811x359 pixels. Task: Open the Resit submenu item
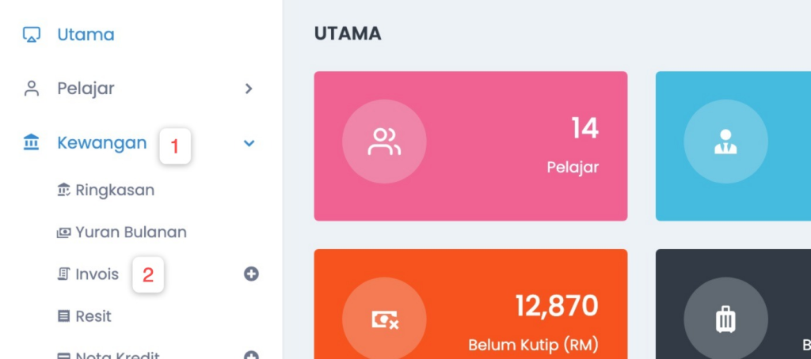pos(84,316)
